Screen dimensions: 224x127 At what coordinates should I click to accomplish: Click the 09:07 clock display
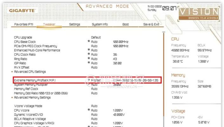click(x=169, y=8)
